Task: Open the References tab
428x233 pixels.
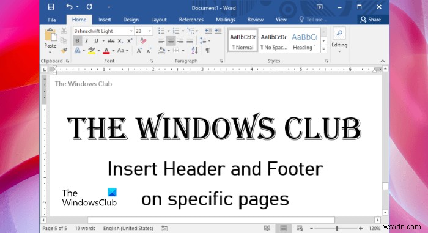Action: tap(191, 20)
